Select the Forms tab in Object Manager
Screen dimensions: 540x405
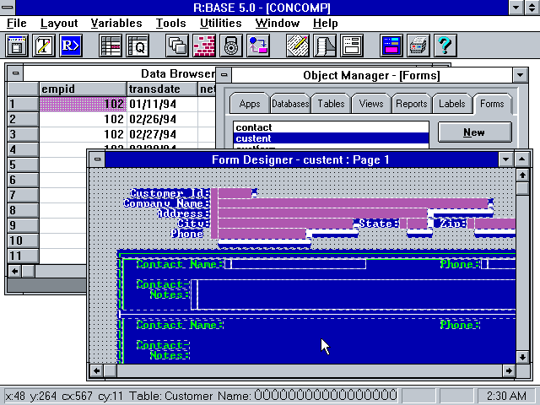coord(492,104)
